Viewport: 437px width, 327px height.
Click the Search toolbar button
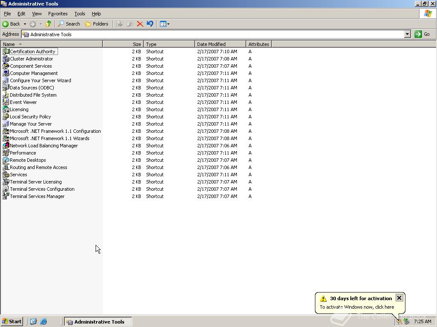(69, 24)
